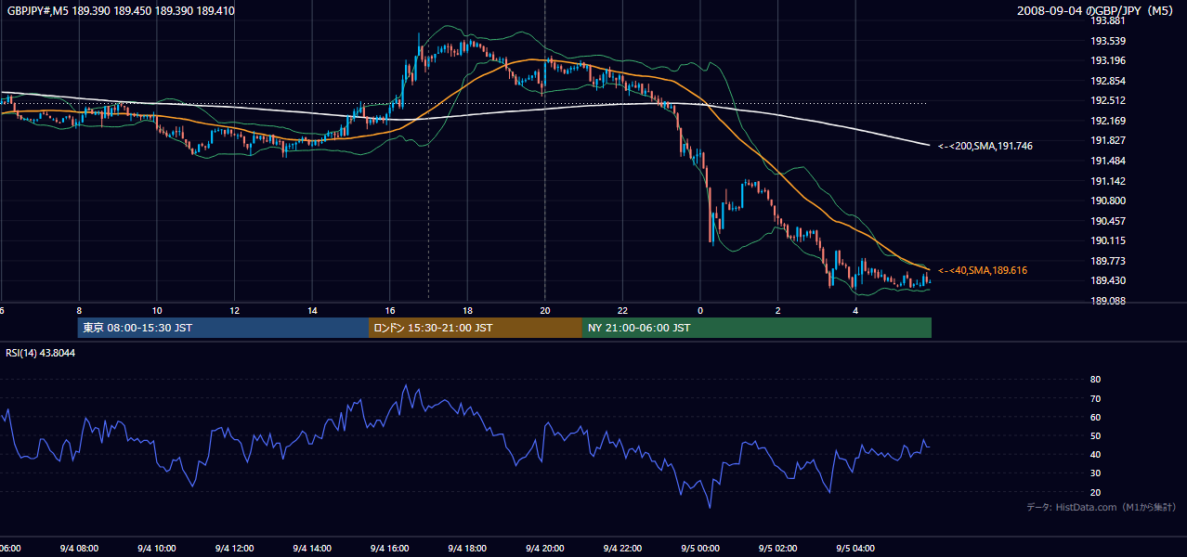
Task: Click the 9/5 04:00 time axis label
Action: tap(854, 549)
